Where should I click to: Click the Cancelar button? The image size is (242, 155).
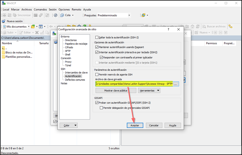pyautogui.click(x=154, y=125)
